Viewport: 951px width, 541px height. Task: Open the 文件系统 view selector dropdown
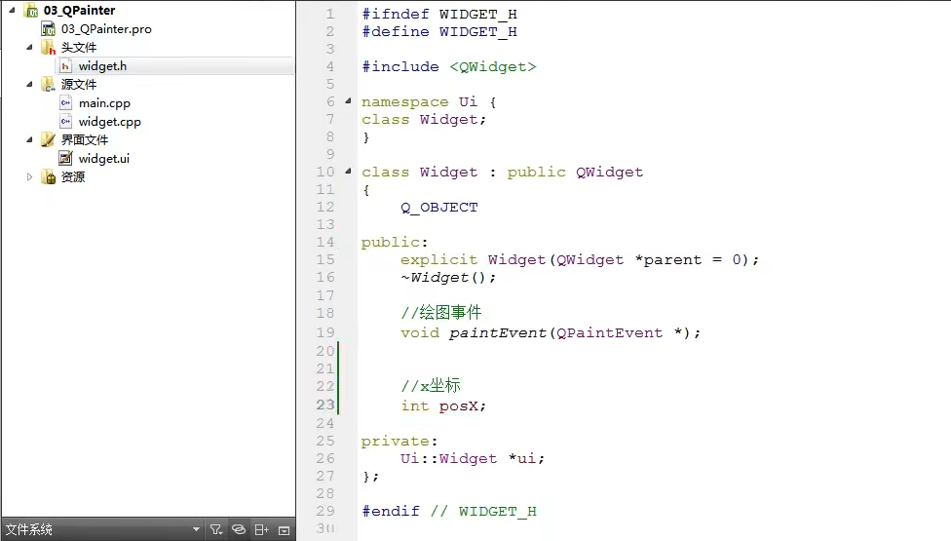[x=102, y=529]
